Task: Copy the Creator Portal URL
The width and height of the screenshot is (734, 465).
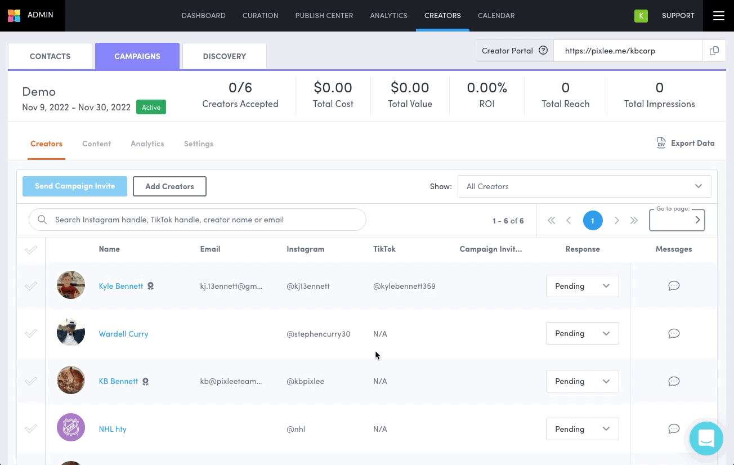Action: [x=714, y=51]
